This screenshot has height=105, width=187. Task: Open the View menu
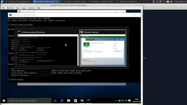tap(18, 8)
